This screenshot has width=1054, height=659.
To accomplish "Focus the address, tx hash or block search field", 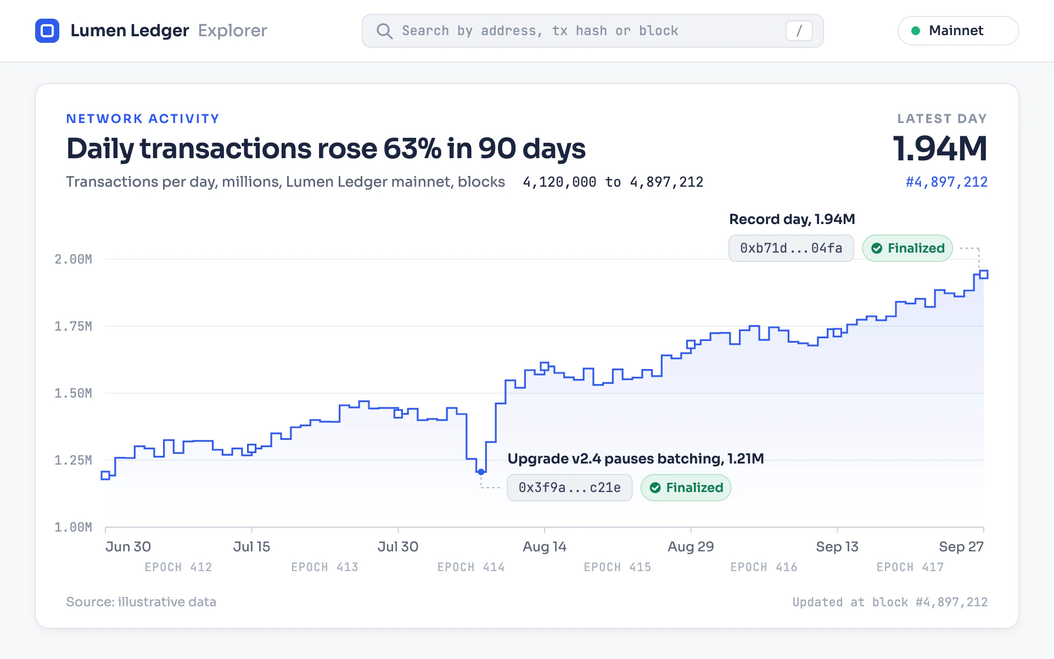I will click(592, 31).
